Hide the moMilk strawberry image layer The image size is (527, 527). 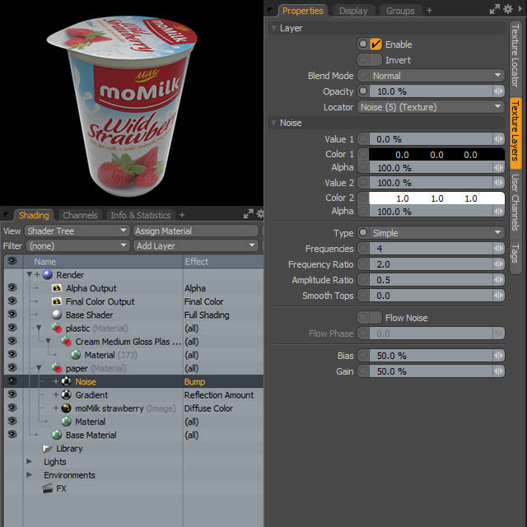[x=12, y=408]
